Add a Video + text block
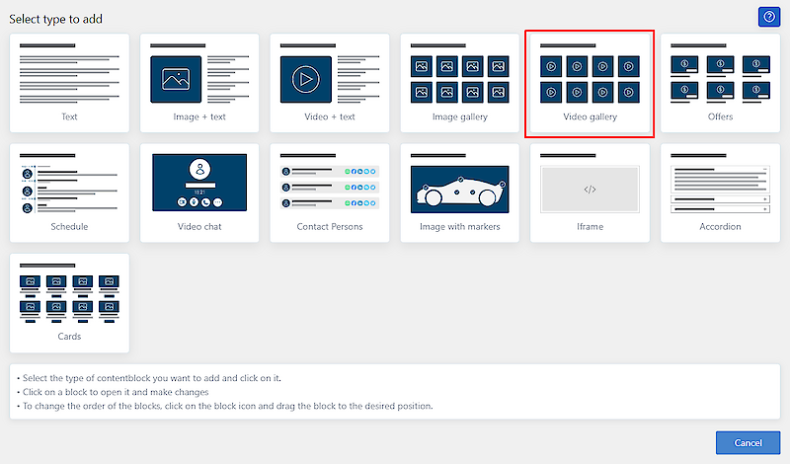This screenshot has width=790, height=464. tap(330, 83)
